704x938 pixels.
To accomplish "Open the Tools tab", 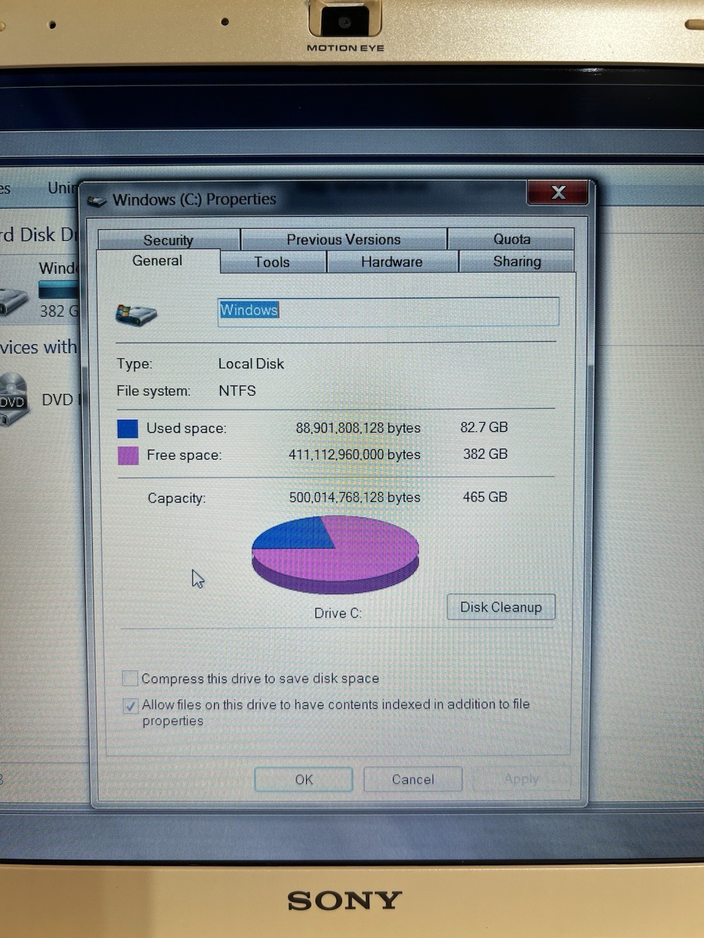I will 272,262.
